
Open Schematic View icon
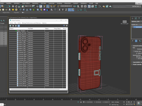[96, 6]
